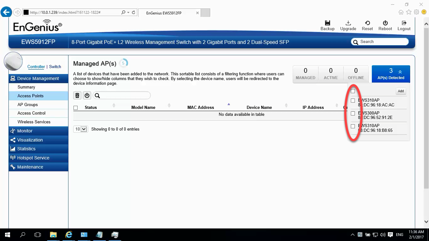Click the speaker volume tray icon
The image size is (429, 241).
point(383,235)
